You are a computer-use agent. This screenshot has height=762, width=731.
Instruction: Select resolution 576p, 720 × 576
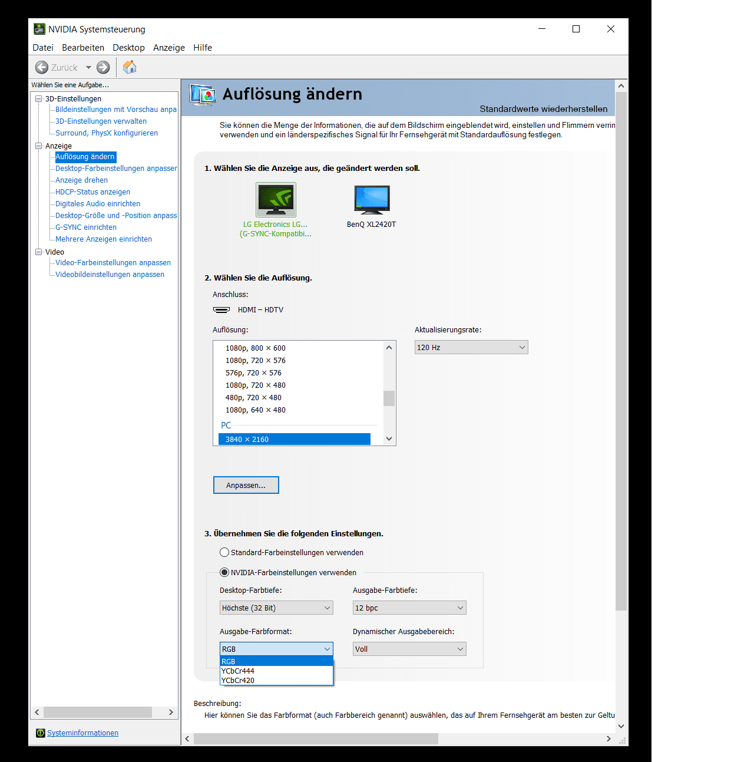[x=253, y=373]
